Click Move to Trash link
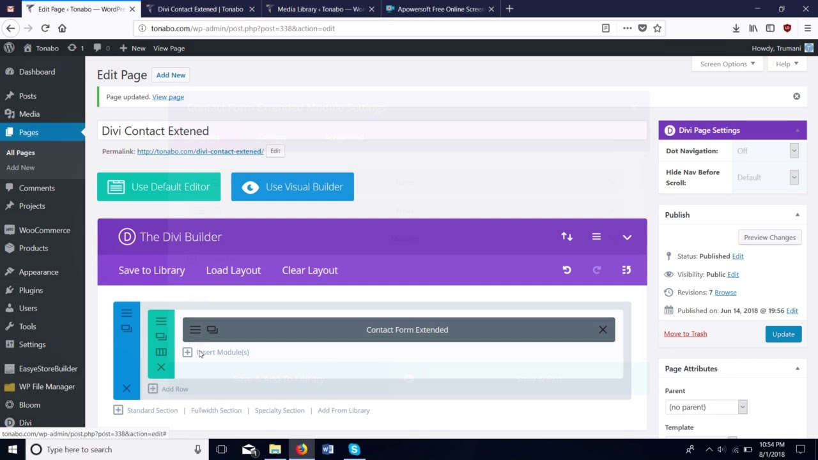The image size is (818, 460). (x=685, y=333)
